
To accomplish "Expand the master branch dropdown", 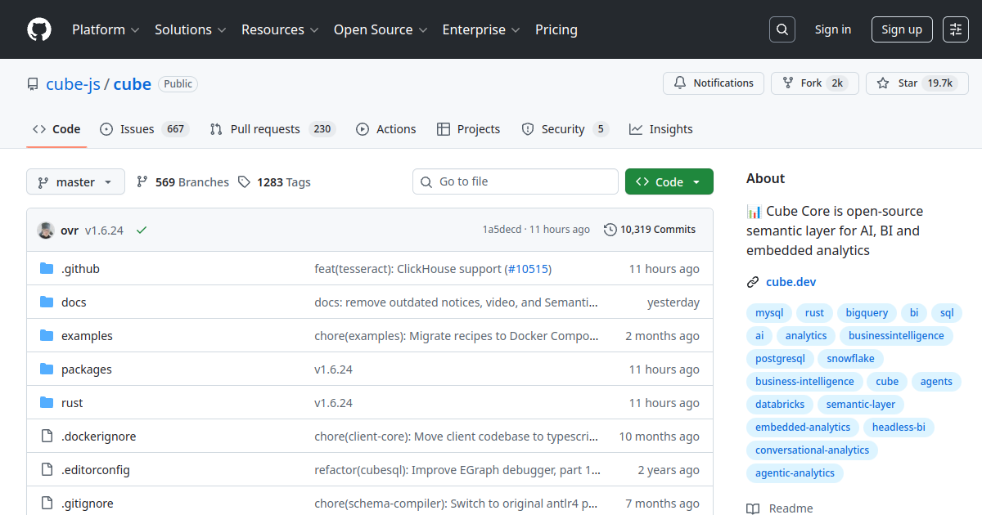I will (75, 182).
